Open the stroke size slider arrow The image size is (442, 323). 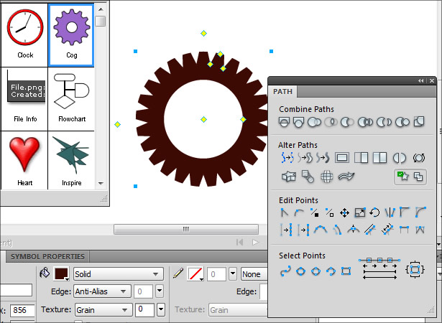(233, 273)
